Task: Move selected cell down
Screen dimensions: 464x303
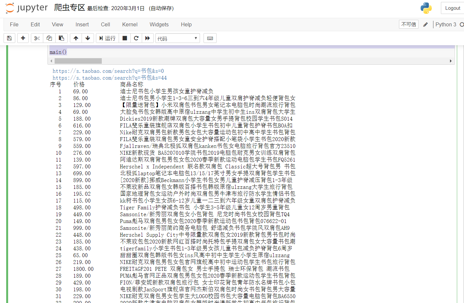Action: pyautogui.click(x=88, y=38)
